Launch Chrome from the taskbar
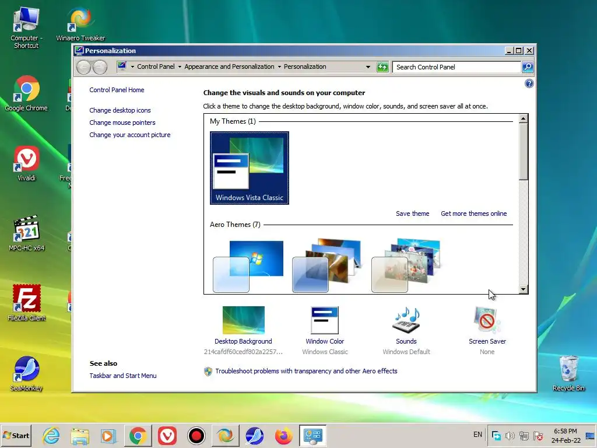 pyautogui.click(x=138, y=435)
